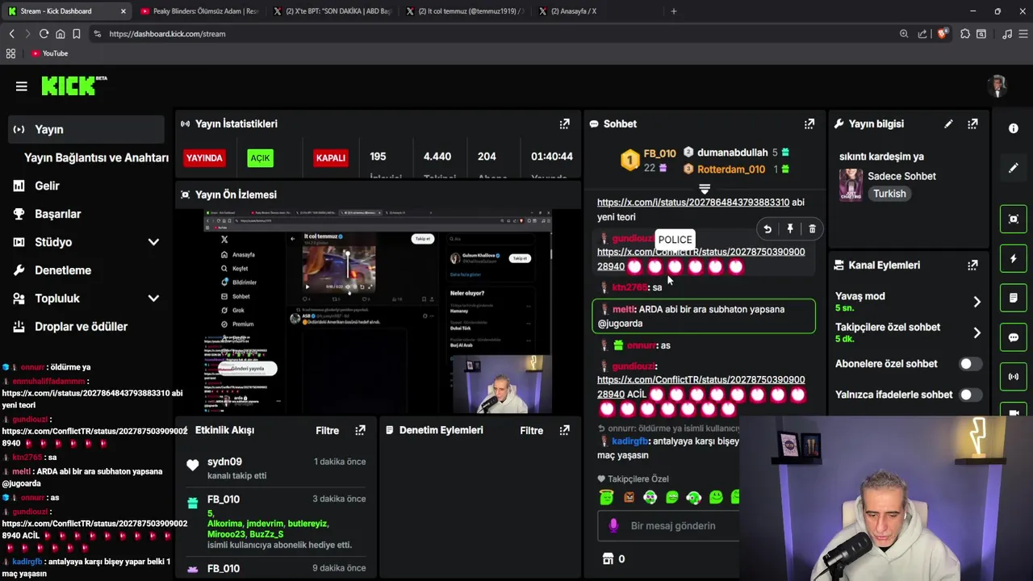Screen dimensions: 1033x581
Task: Click the broadcast signal icon in right sidebar
Action: [1014, 377]
